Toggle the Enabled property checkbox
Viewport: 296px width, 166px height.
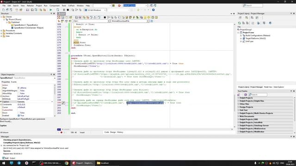(x=18, y=116)
